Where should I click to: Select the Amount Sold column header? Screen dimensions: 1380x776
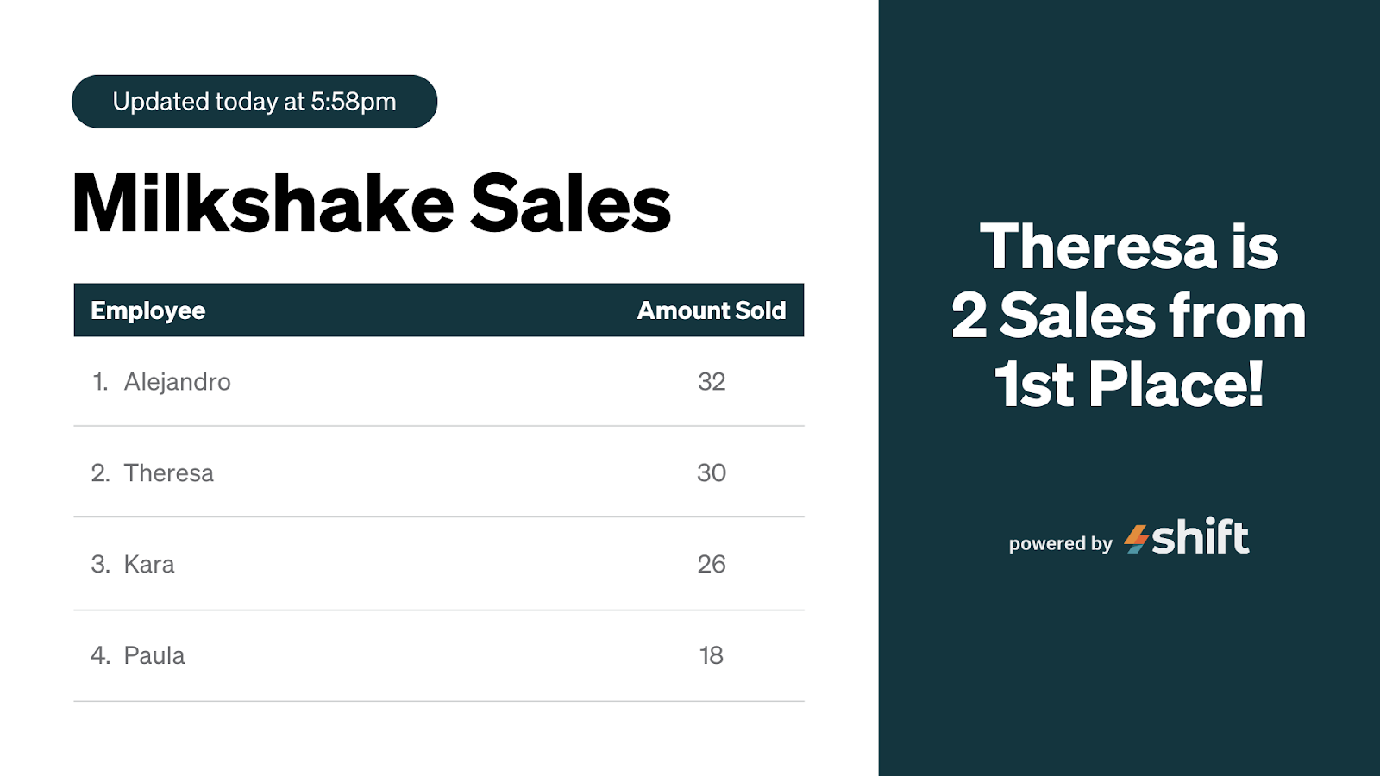[x=712, y=310]
